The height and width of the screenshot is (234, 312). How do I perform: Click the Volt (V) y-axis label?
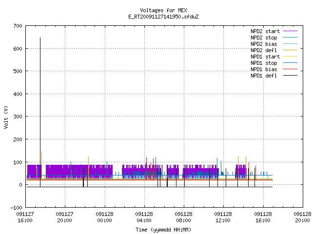pyautogui.click(x=6, y=117)
